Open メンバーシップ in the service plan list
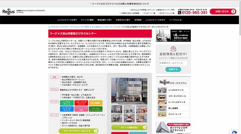Viewport: 241px width, 134px height. coord(174,114)
